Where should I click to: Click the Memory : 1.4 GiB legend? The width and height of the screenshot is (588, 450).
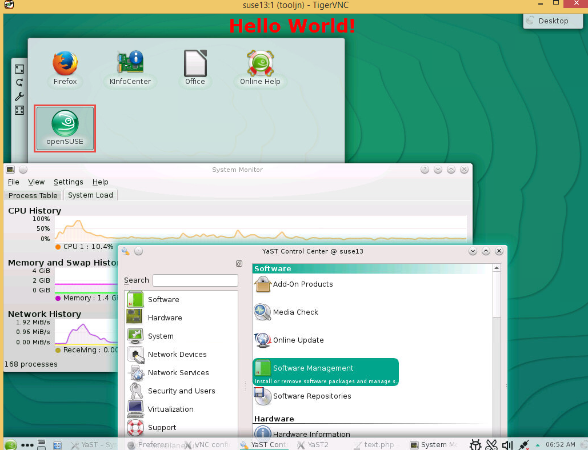coord(87,298)
